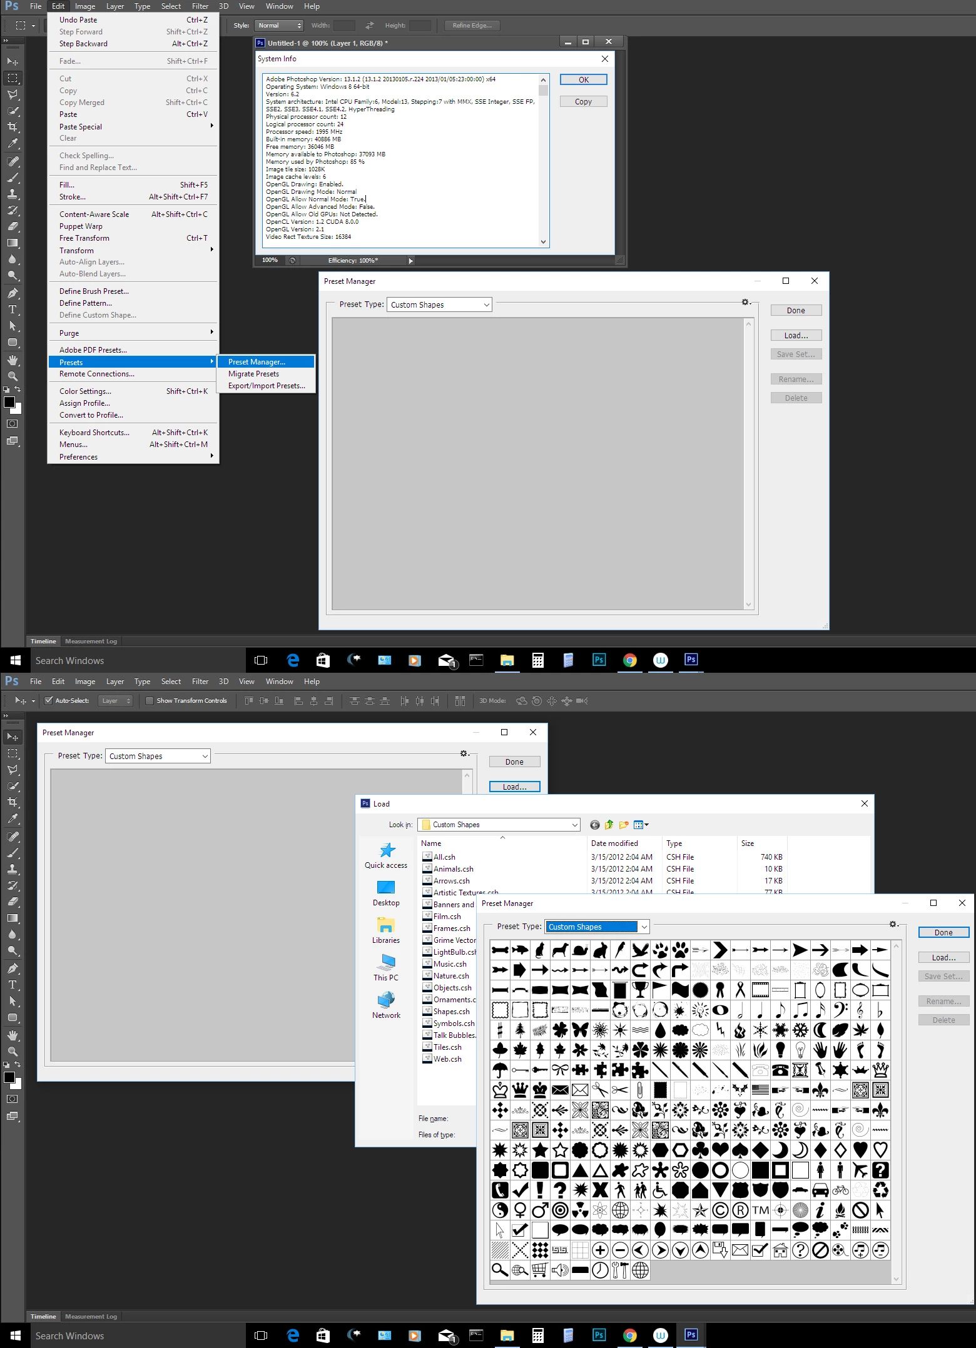This screenshot has width=976, height=1348.
Task: Select the trophy custom shape thumbnail
Action: [x=640, y=990]
